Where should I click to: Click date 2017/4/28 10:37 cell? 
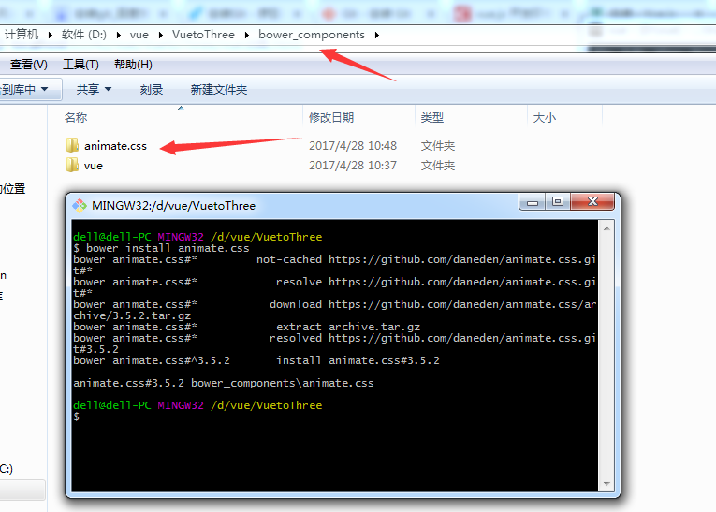[x=353, y=166]
